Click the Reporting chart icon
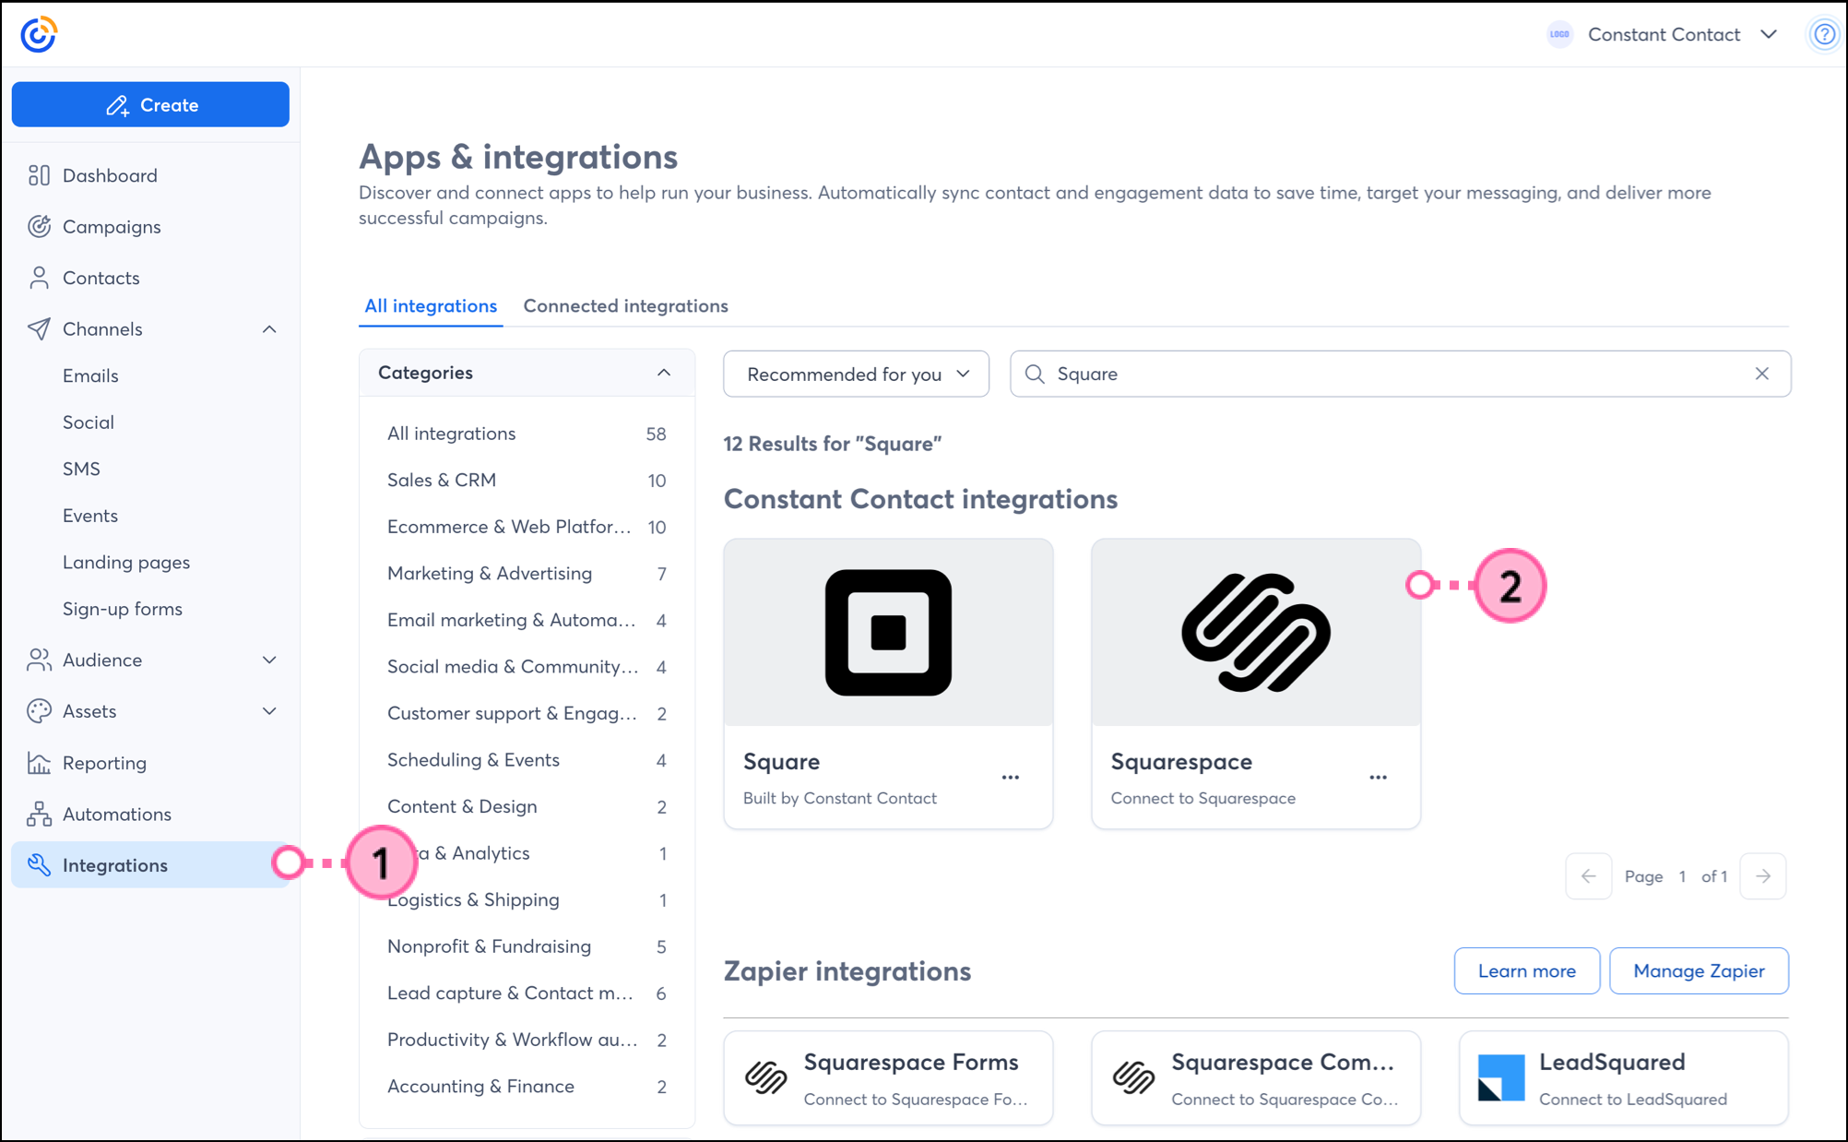1848x1142 pixels. pos(39,763)
